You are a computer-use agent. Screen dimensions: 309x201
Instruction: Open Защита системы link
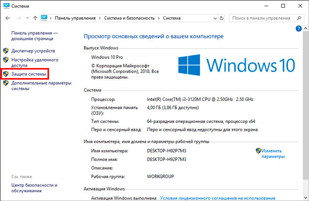(28, 74)
